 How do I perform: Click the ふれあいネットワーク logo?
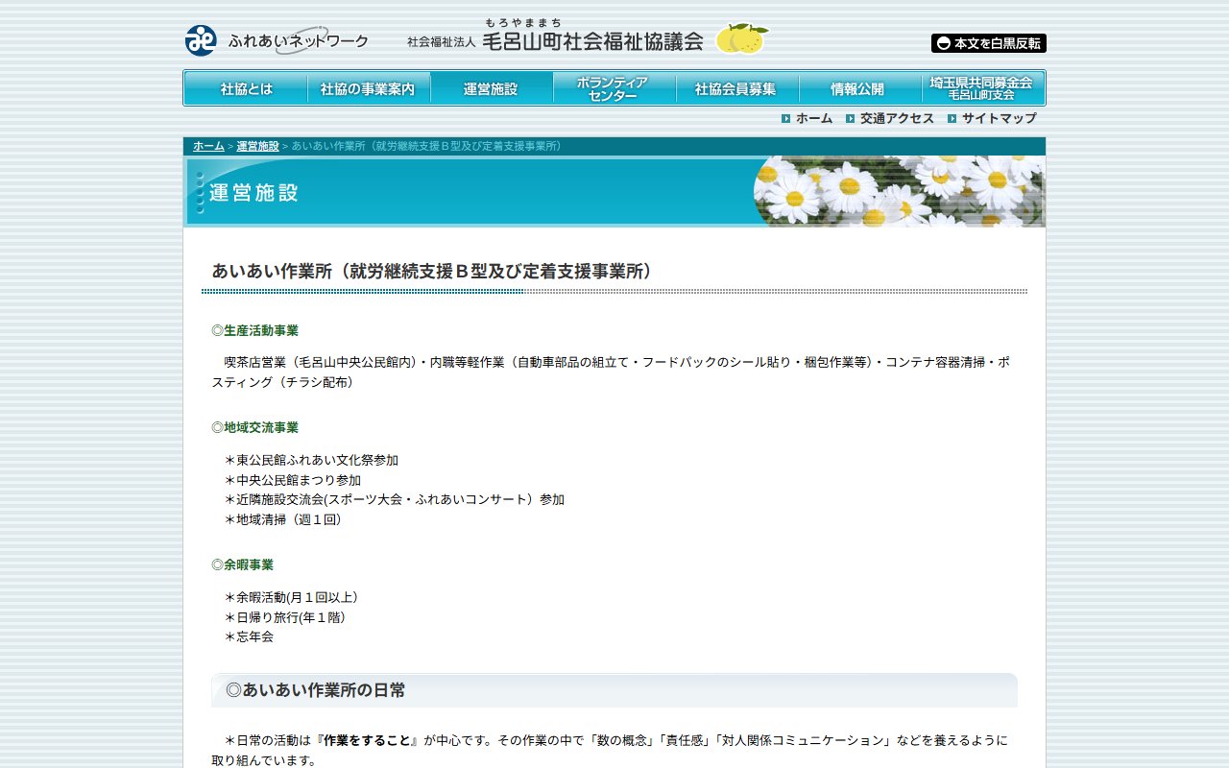(x=277, y=40)
